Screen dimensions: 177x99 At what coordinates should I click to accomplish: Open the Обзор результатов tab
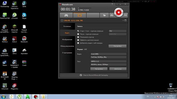(67, 46)
